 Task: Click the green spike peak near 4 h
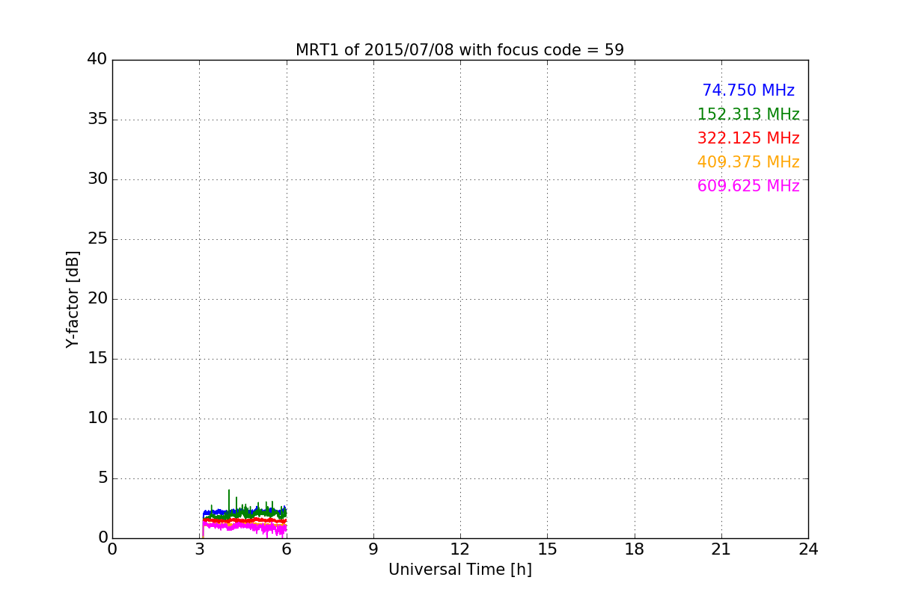[229, 491]
